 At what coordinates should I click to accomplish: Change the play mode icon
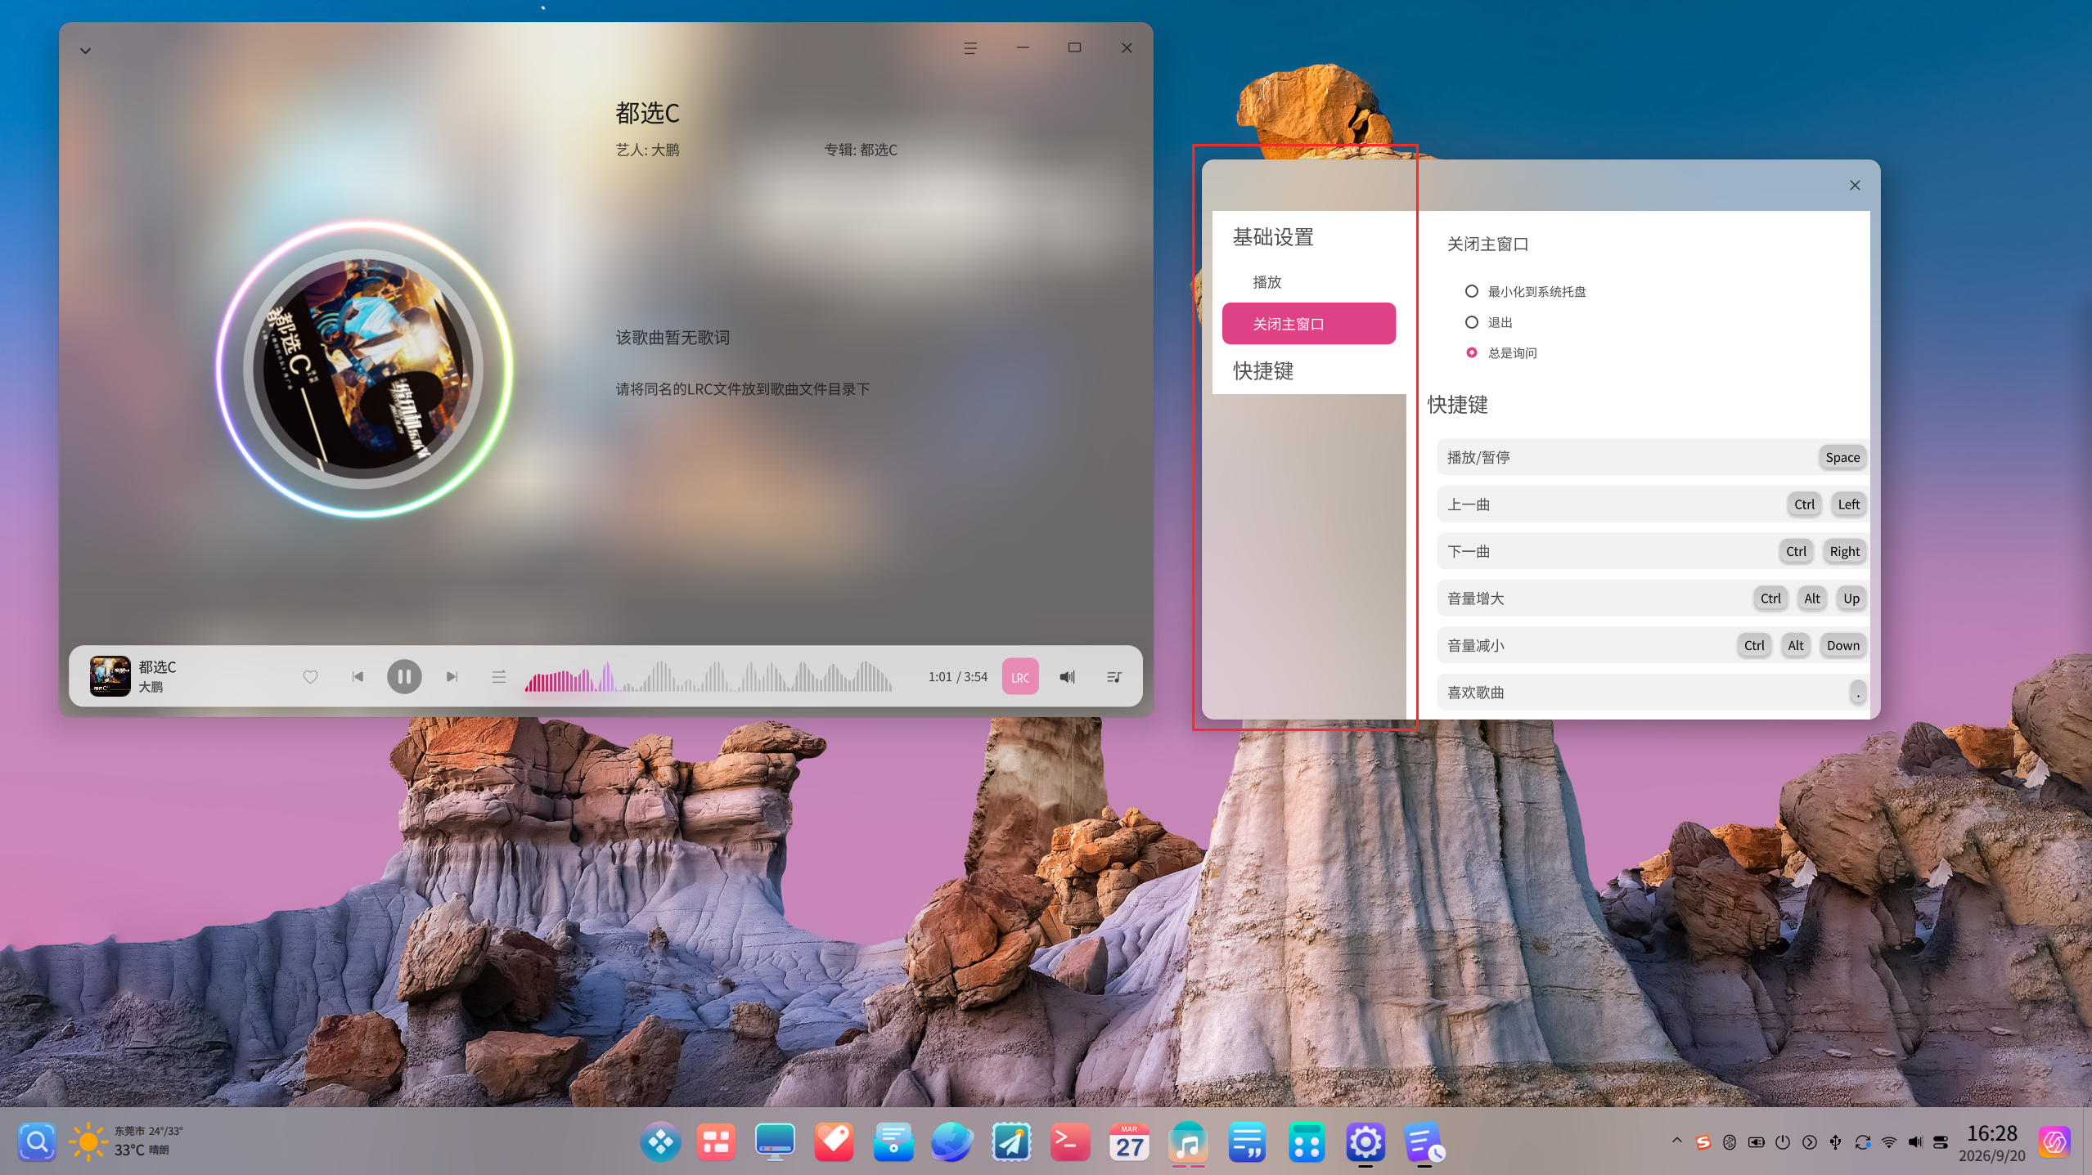click(499, 677)
